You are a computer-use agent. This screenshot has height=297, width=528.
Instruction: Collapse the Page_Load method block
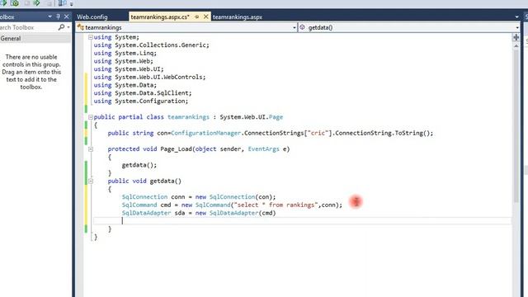91,148
